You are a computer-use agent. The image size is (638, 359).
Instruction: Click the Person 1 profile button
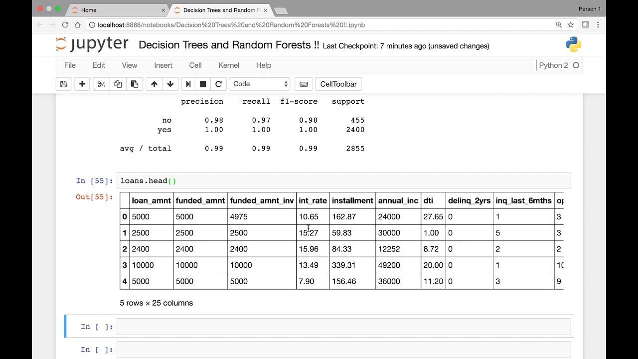coord(590,9)
